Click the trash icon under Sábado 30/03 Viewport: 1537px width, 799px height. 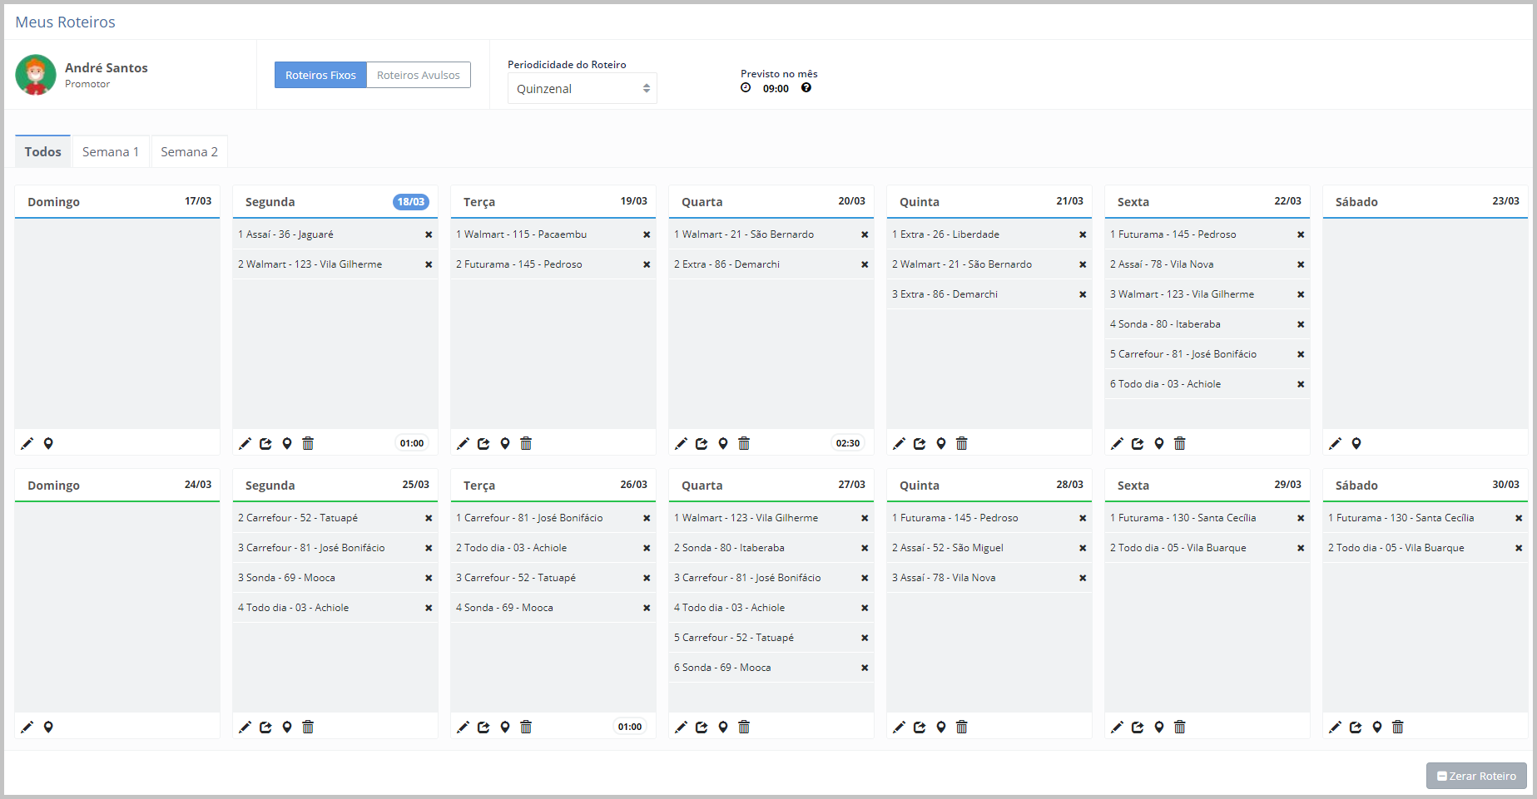point(1398,727)
